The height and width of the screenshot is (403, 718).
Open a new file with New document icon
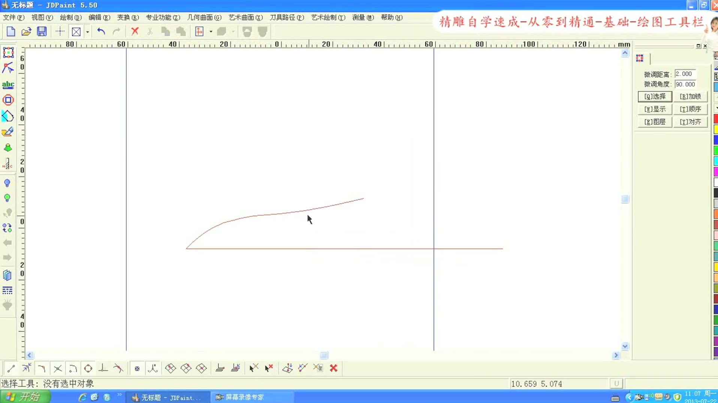10,31
